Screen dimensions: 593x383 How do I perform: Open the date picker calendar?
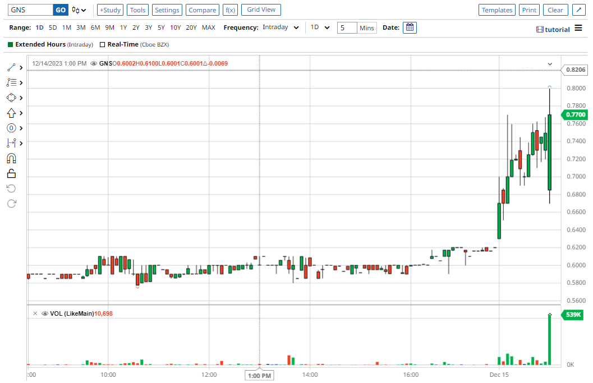[x=410, y=27]
